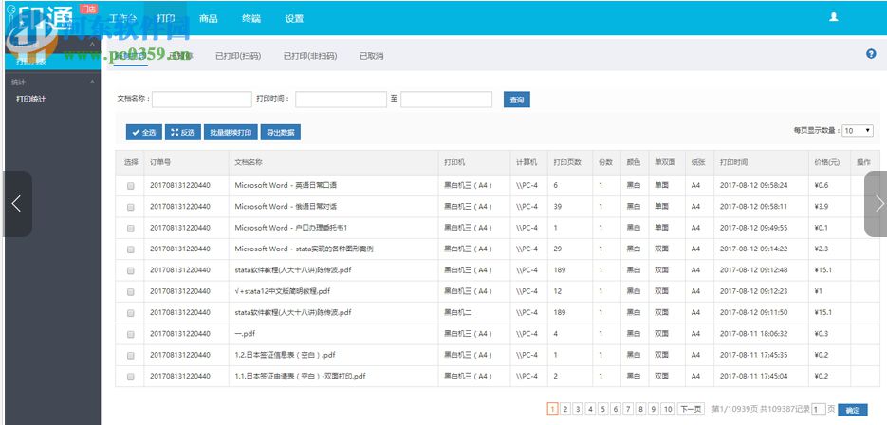Collapse the 统计 sidebar section
This screenshot has width=887, height=425.
tap(92, 83)
